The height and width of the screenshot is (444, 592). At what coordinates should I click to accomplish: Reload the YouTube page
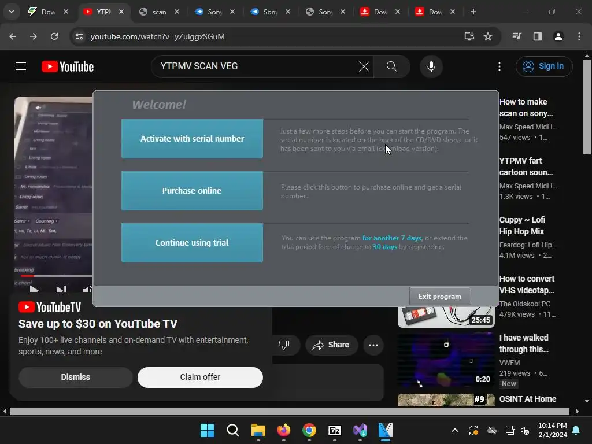click(54, 36)
